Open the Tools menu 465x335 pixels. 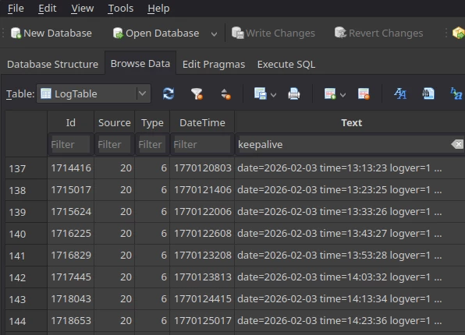120,9
